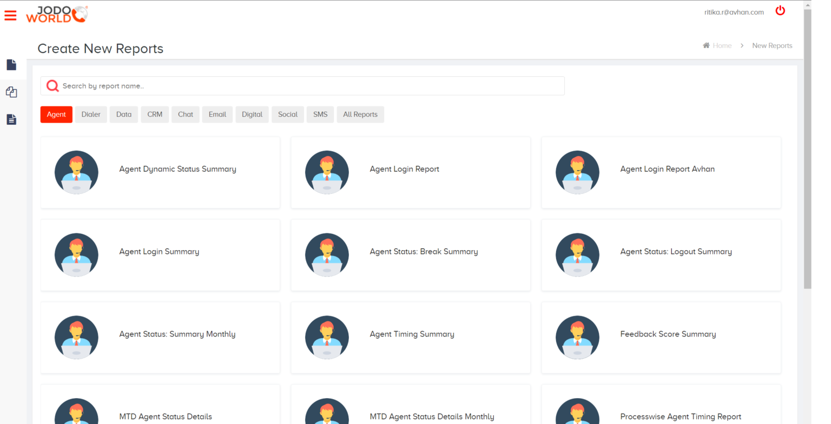
Task: Click the Feedback Score Summary avatar icon
Action: coord(577,338)
